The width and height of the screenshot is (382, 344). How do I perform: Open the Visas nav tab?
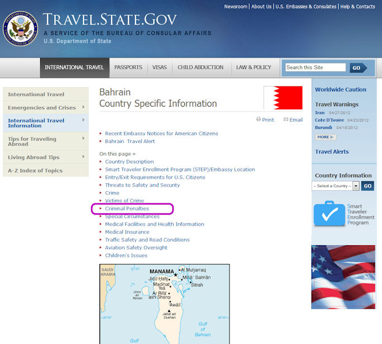tap(160, 68)
